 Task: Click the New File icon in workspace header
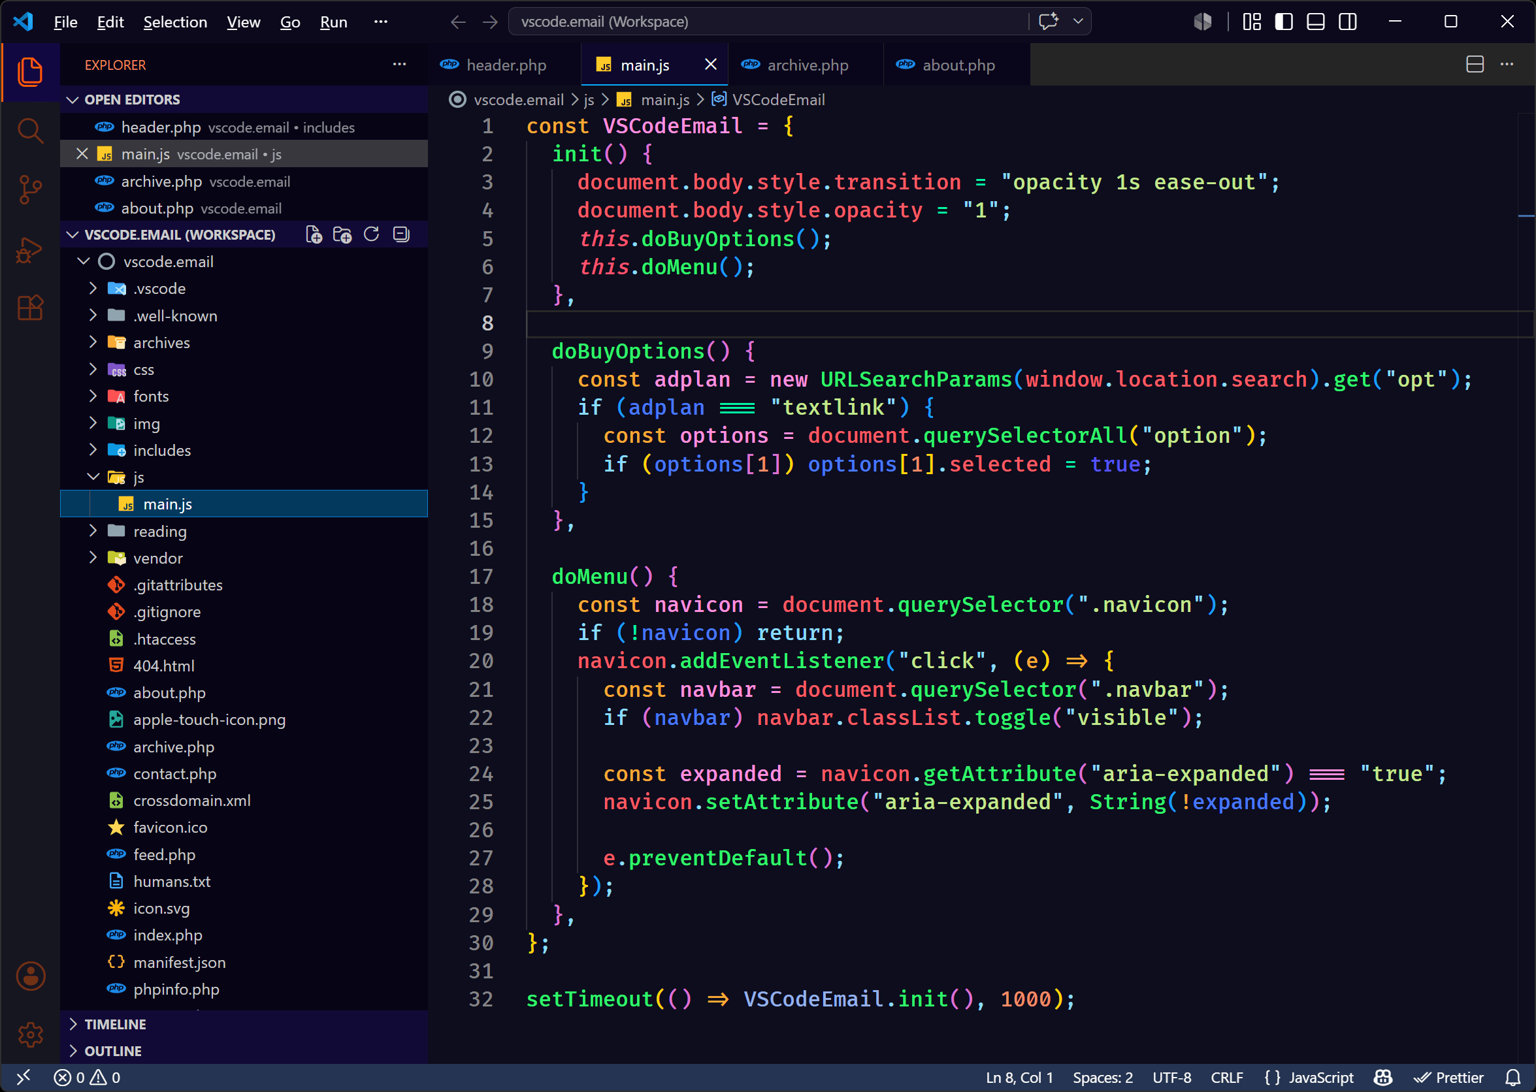314,234
